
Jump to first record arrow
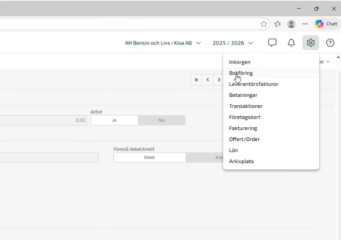coord(196,80)
